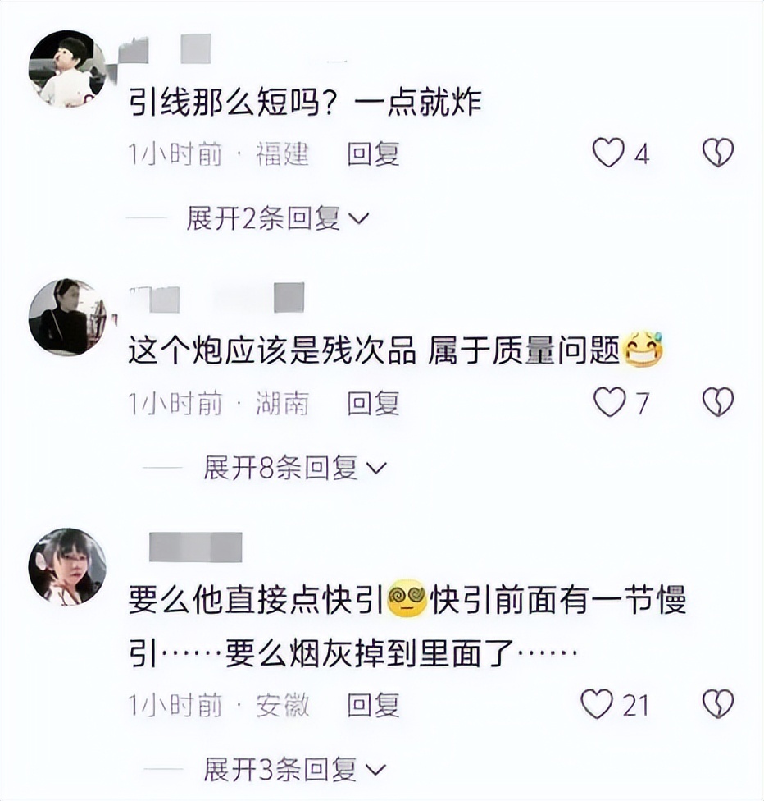This screenshot has width=764, height=801.
Task: Tap the dizzy emoji in third comment
Action: [407, 599]
